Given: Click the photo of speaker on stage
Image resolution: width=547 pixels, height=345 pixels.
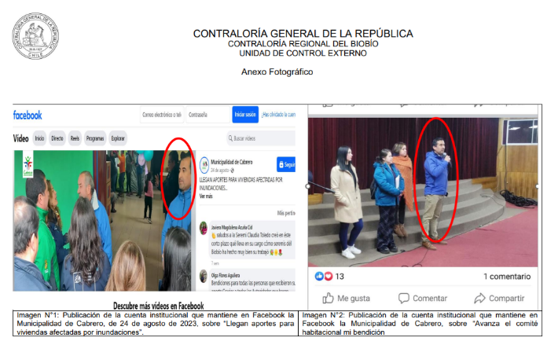Looking at the screenshot, I should pyautogui.click(x=423, y=193).
